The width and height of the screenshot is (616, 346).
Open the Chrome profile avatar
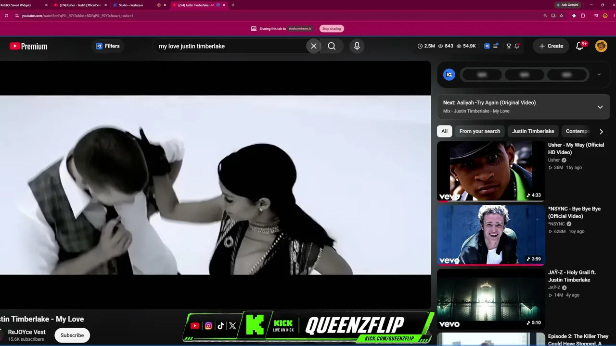pos(605,15)
